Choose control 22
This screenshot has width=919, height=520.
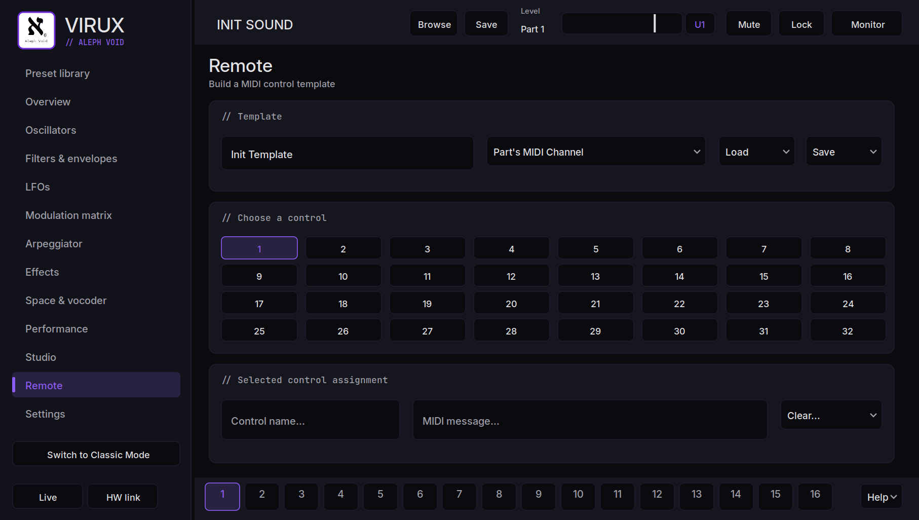[680, 303]
